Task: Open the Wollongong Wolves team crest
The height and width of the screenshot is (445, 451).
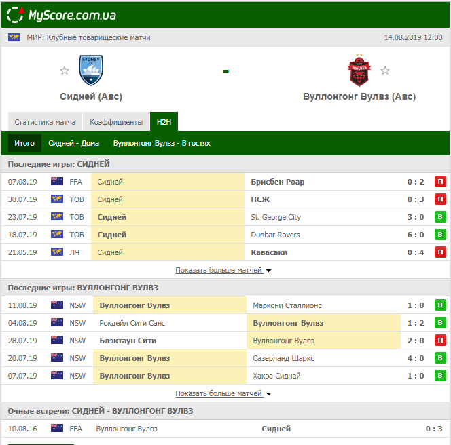Action: (359, 71)
